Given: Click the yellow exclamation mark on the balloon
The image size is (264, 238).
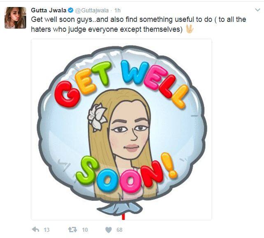Looking at the screenshot, I should pos(169,165).
